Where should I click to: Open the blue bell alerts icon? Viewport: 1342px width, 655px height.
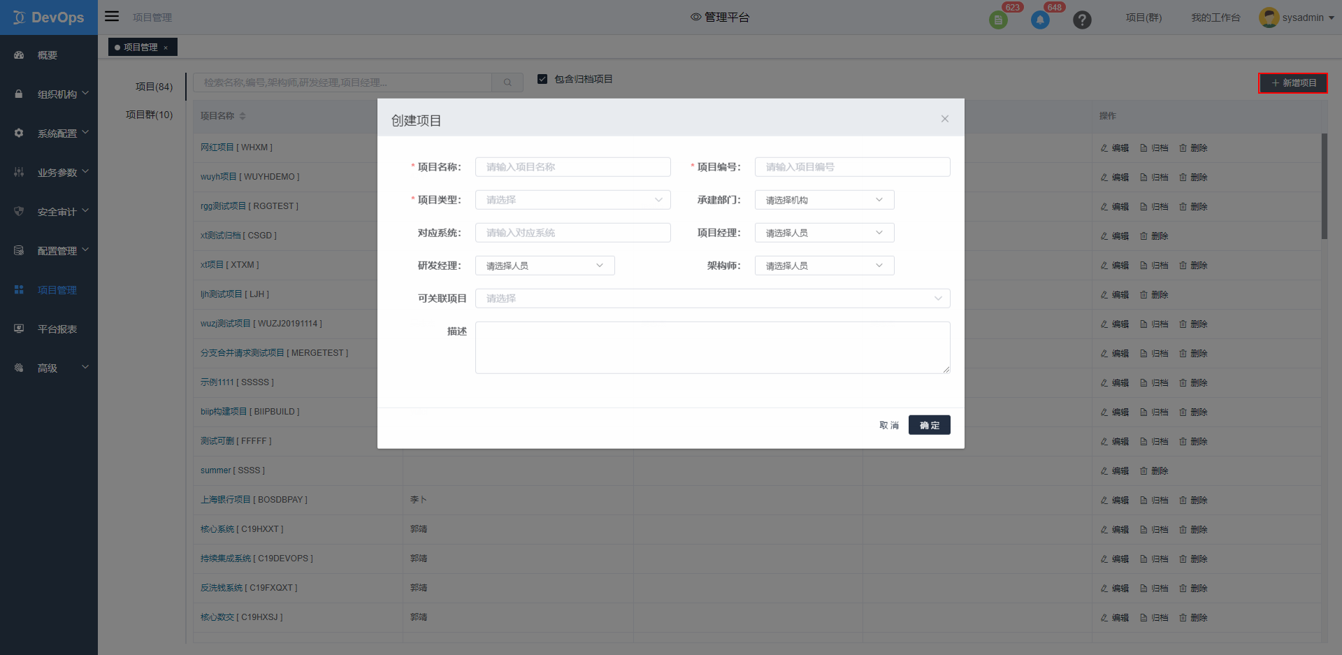1040,20
